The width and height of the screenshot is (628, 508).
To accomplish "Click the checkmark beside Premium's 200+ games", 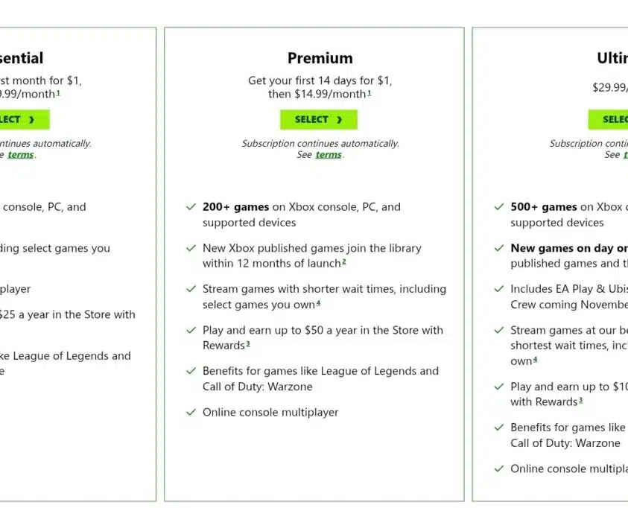I will point(191,207).
